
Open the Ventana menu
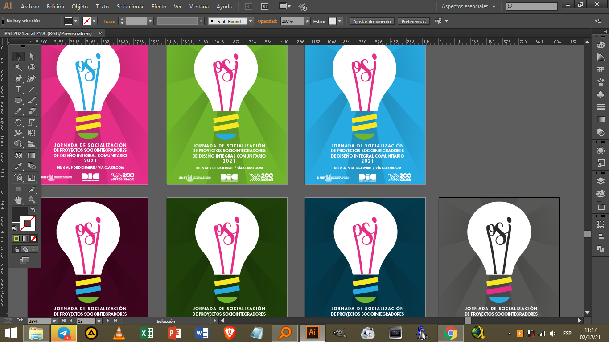(x=199, y=7)
